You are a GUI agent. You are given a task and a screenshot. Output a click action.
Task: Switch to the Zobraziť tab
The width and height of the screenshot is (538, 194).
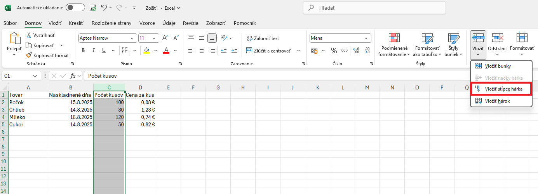tap(216, 23)
